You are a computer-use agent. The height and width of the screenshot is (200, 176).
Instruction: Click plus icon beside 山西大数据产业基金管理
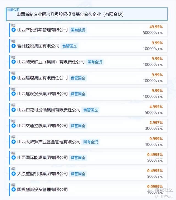pyautogui.click(x=13, y=142)
